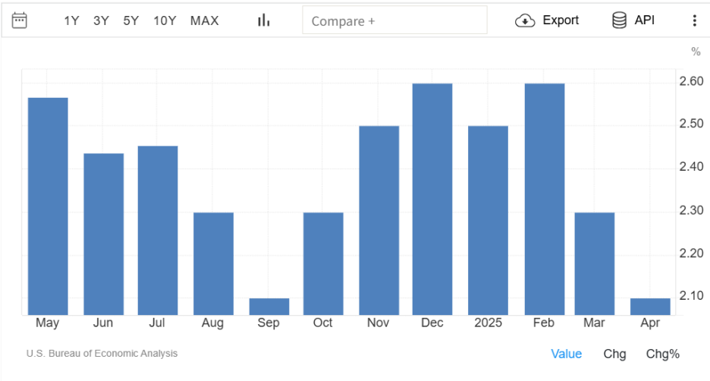
Task: Click the API label
Action: pos(644,20)
